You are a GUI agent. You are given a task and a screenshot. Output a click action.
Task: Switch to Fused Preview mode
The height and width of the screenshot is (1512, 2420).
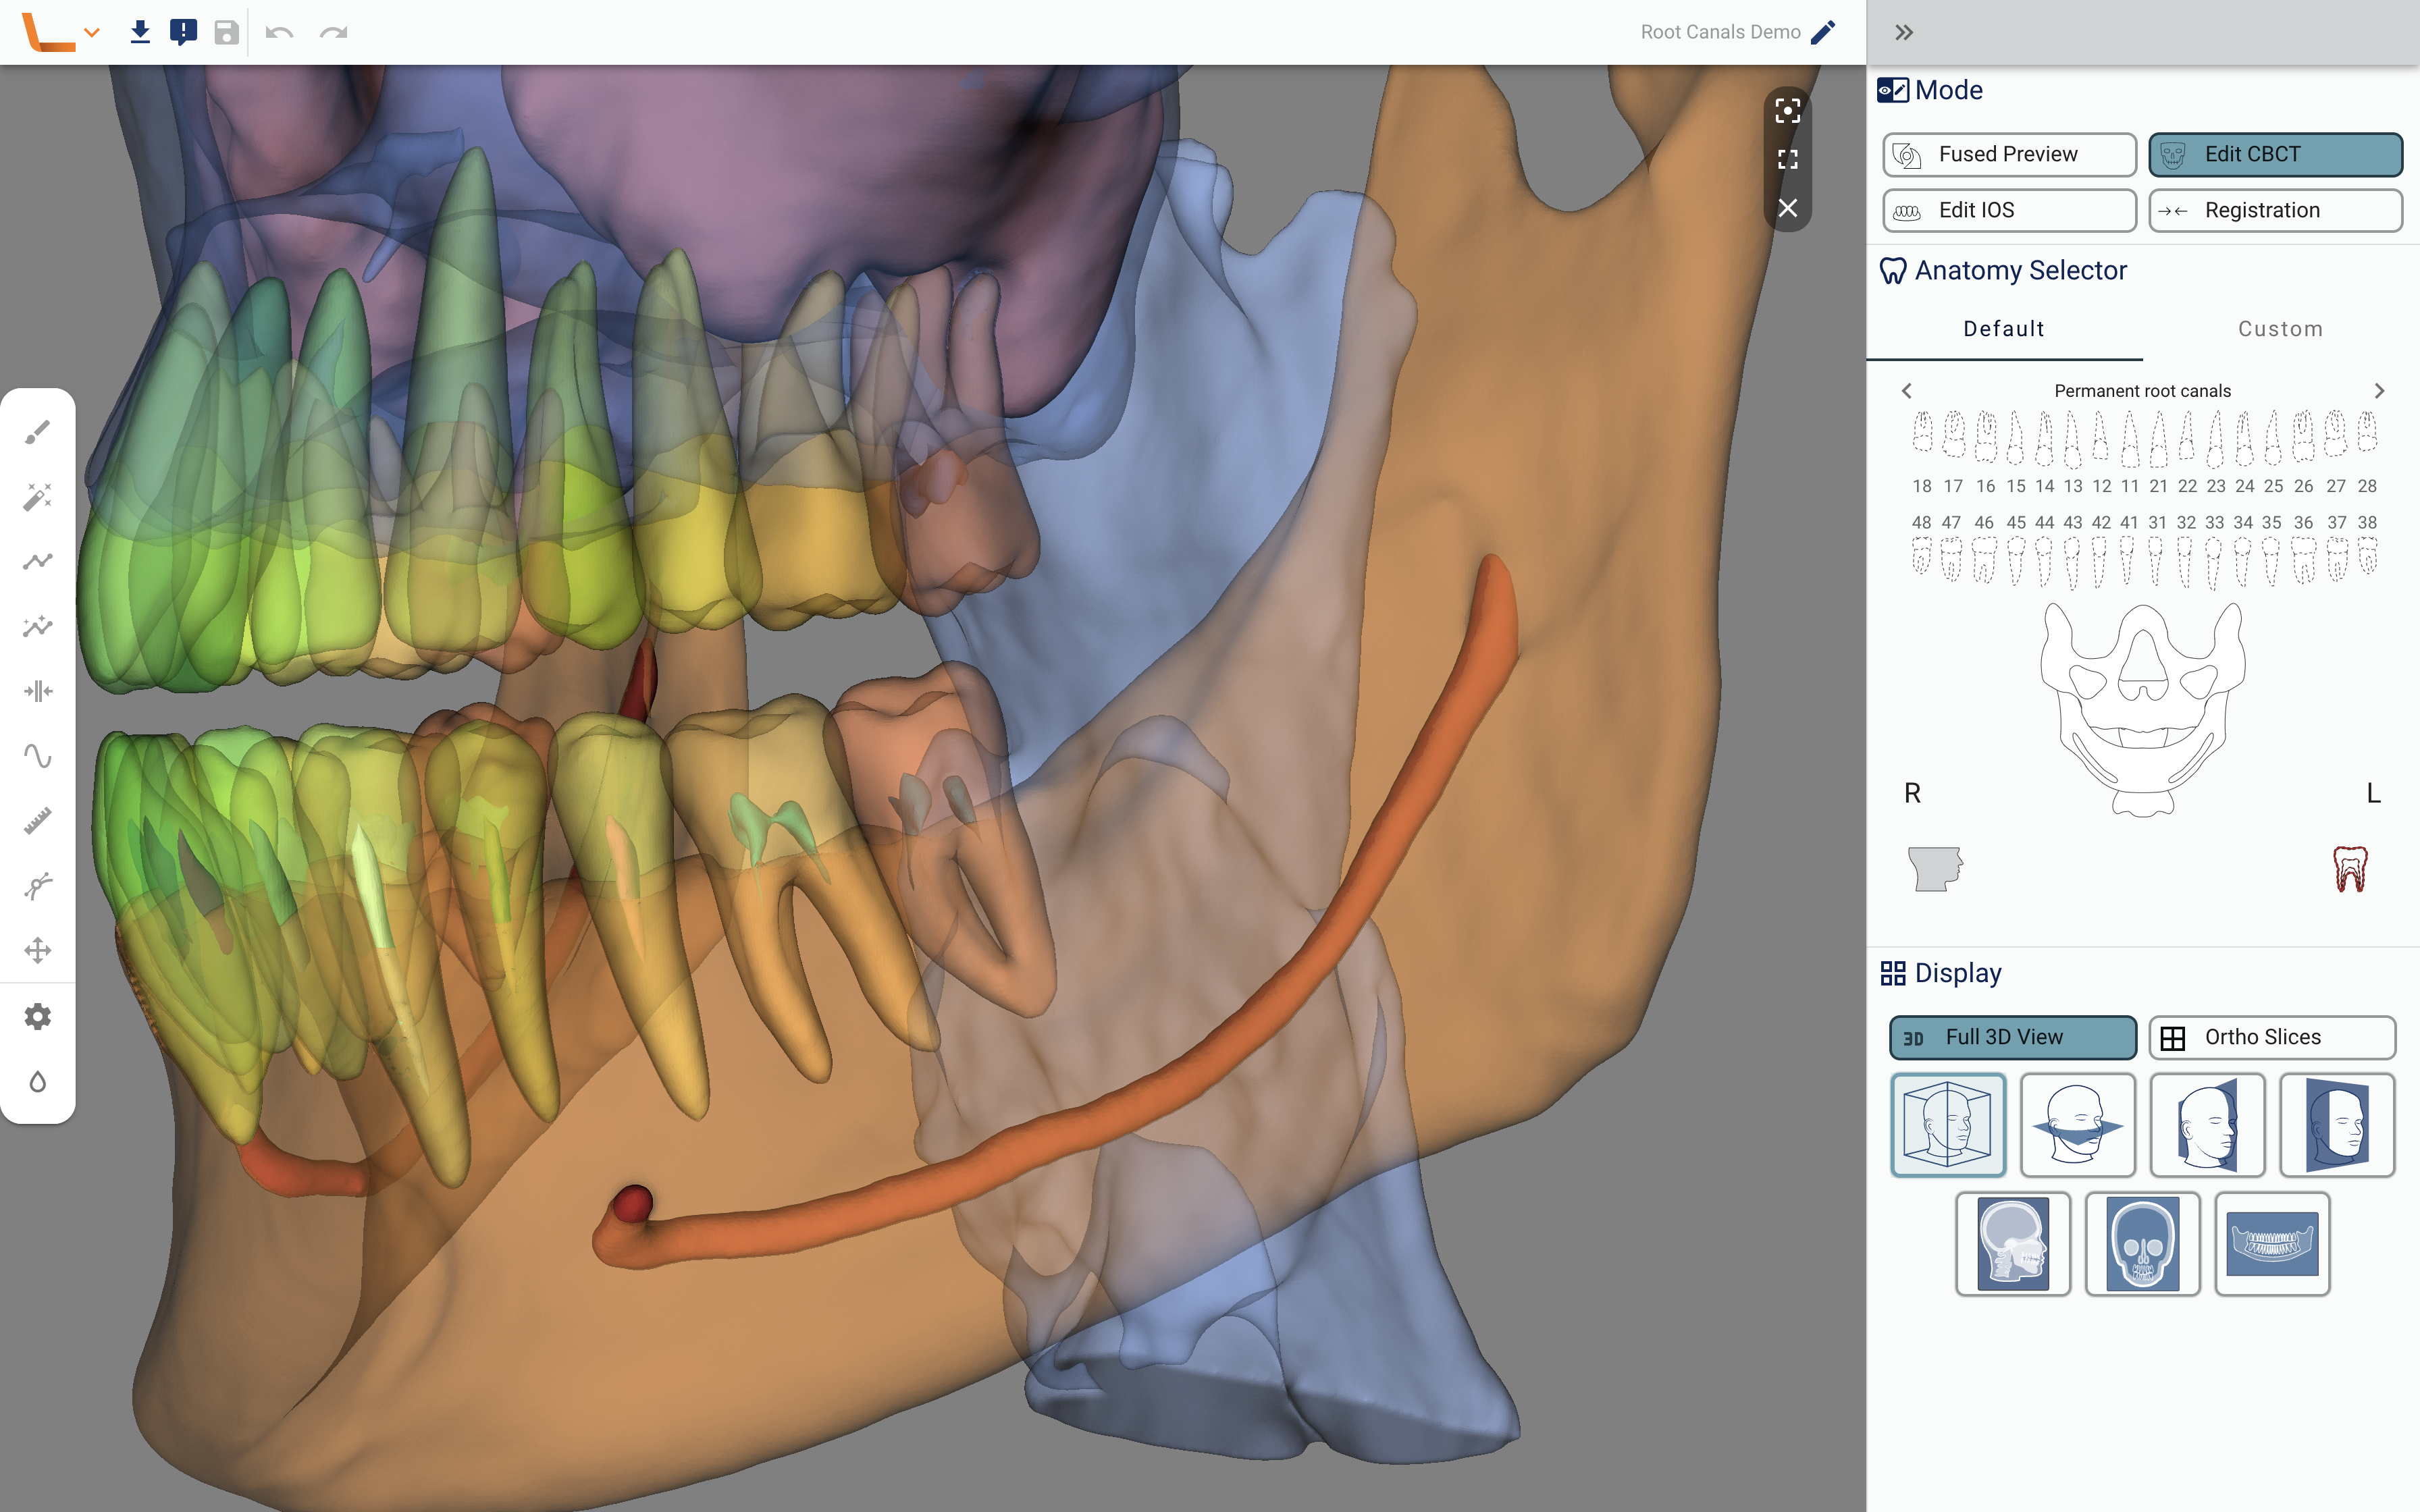click(2009, 154)
